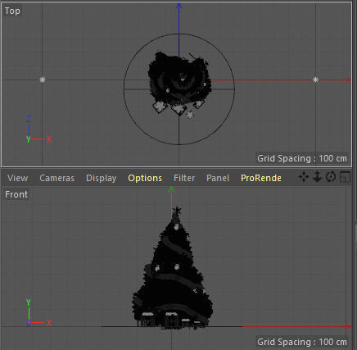Open the Panel menu
Screen dimensions: 357x350
click(x=218, y=178)
